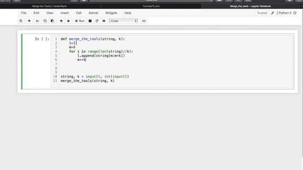This screenshot has width=303, height=170.
Task: Click the Trusted notebook button
Action: tap(262, 13)
